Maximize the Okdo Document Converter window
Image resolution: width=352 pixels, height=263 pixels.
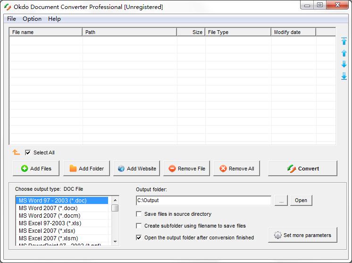(x=320, y=5)
